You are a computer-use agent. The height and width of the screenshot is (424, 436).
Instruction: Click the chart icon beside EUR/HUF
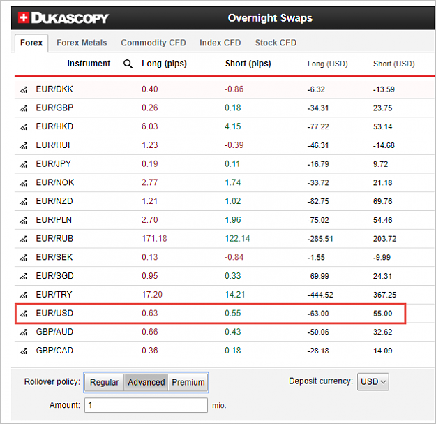click(x=24, y=145)
